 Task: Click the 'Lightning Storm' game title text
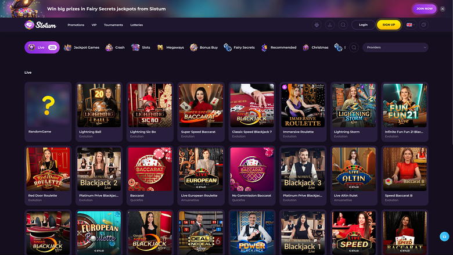[x=347, y=132]
